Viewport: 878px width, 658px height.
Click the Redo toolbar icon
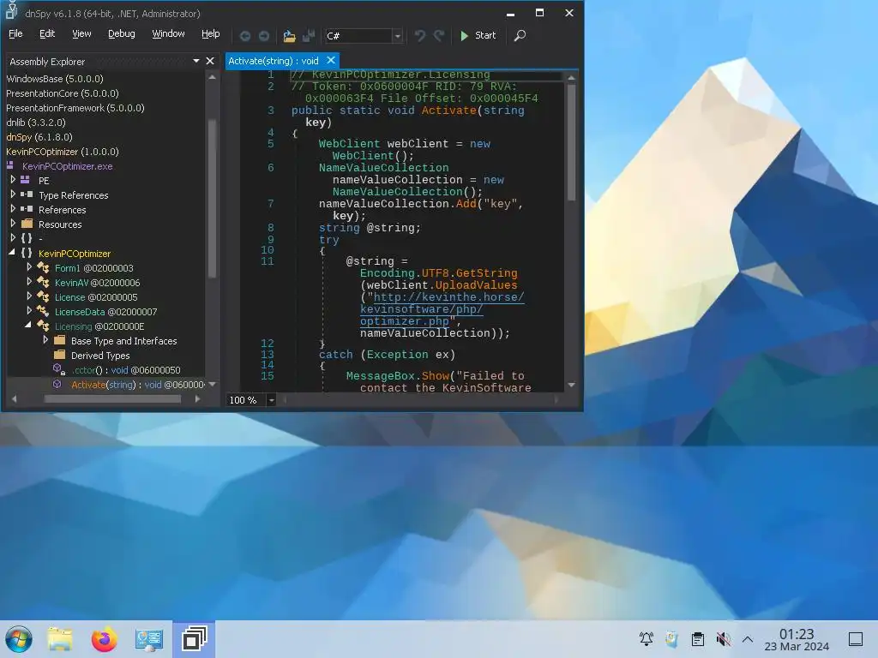pyautogui.click(x=439, y=36)
